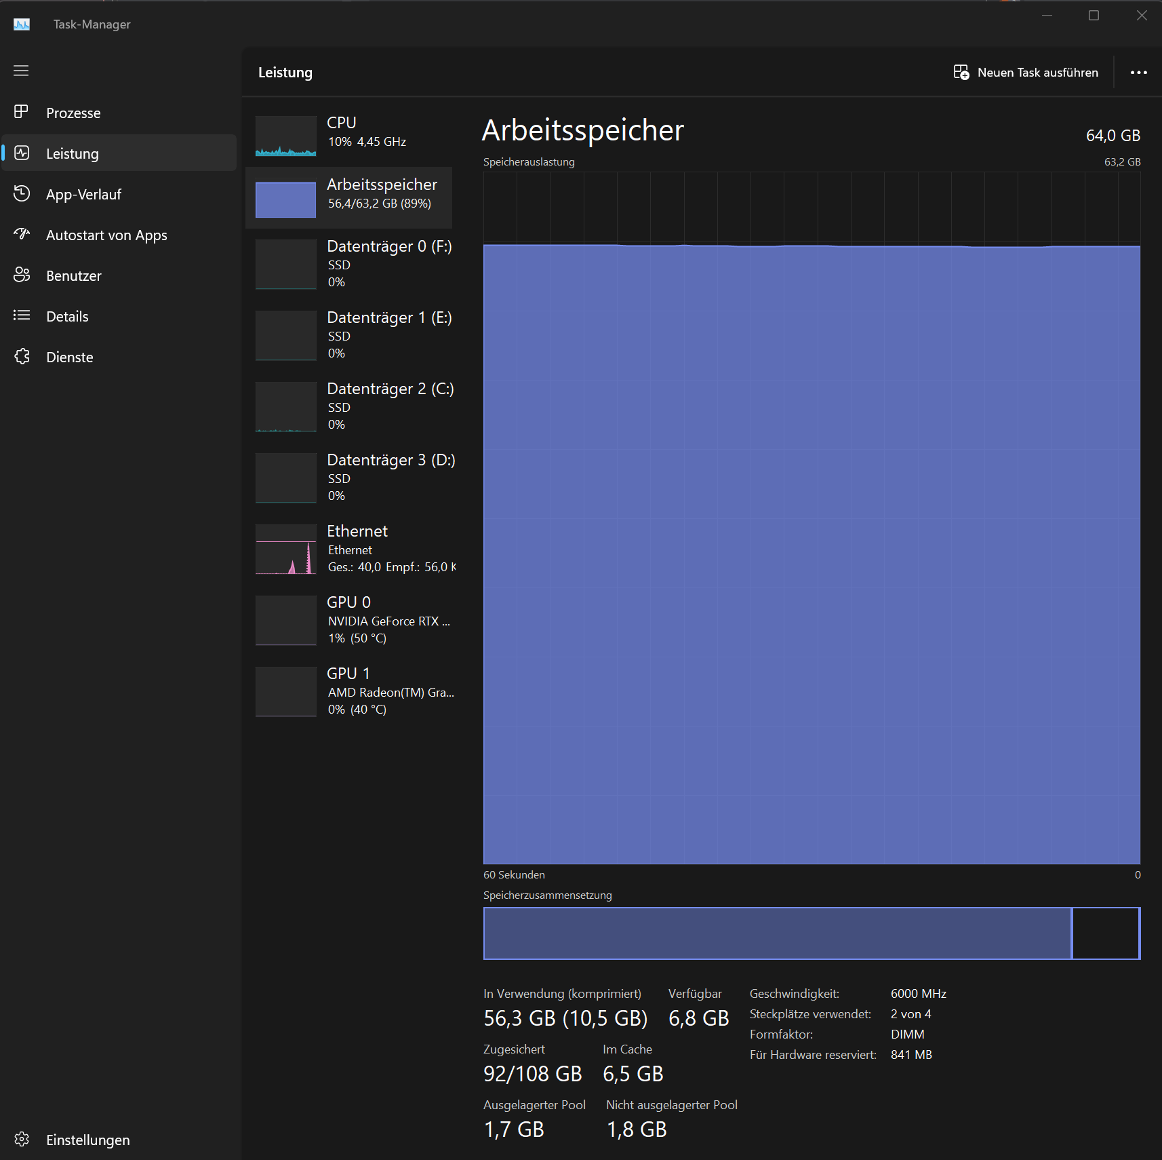Viewport: 1162px width, 1160px height.
Task: Click the Einstellungen gear icon
Action: tap(21, 1139)
